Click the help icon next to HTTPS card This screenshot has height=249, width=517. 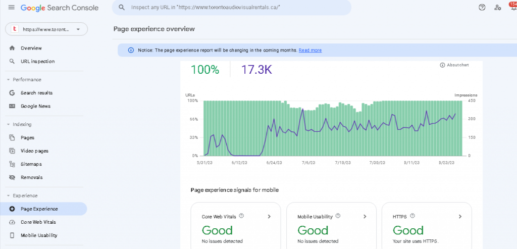pyautogui.click(x=412, y=216)
